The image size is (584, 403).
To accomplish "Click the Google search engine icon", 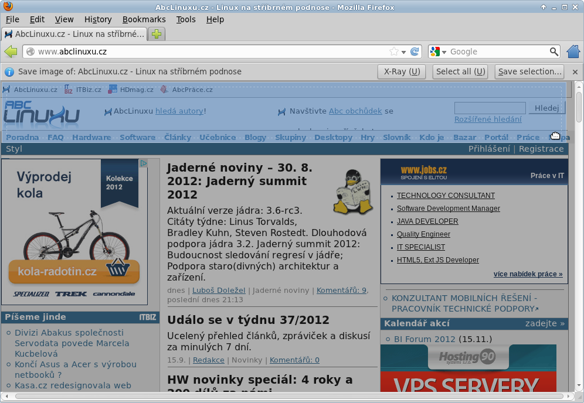I will [x=434, y=52].
